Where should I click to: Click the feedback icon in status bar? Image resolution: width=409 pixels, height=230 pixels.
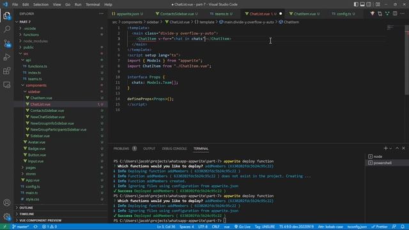tap(394, 227)
